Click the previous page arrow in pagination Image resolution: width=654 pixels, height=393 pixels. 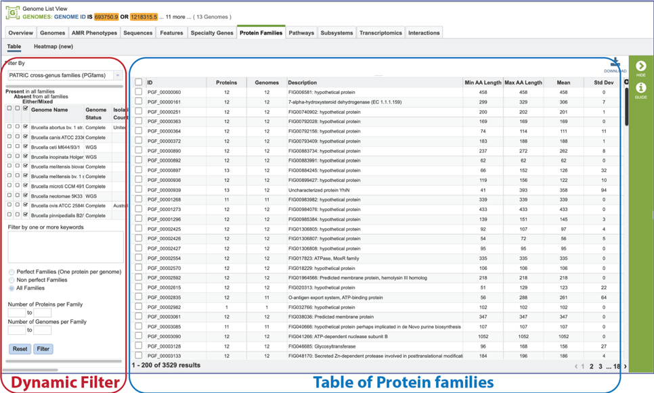[576, 367]
